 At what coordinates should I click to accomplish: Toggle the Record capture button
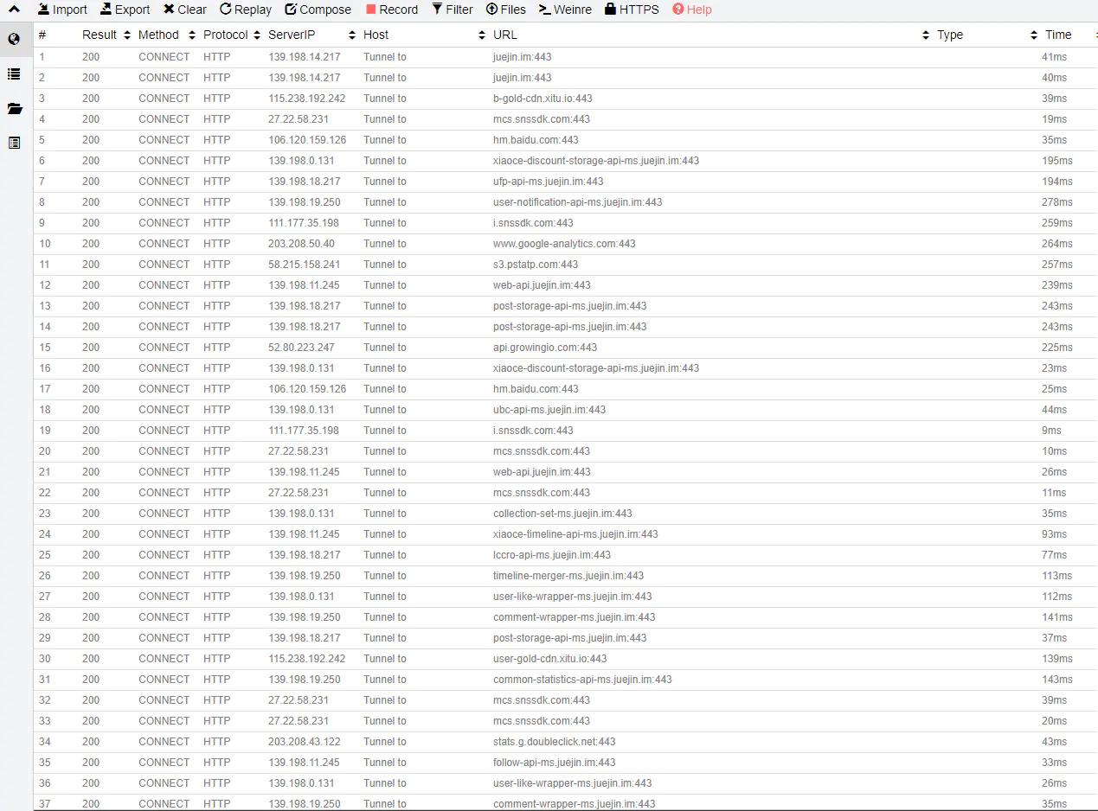[392, 10]
